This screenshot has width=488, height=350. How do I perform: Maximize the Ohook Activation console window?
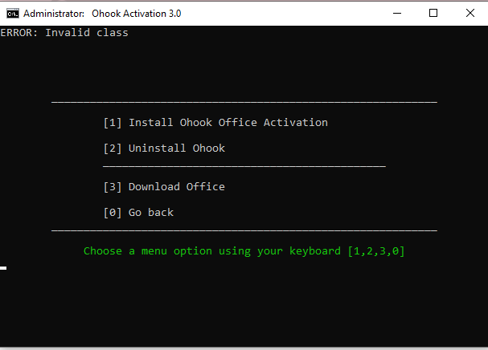[433, 14]
